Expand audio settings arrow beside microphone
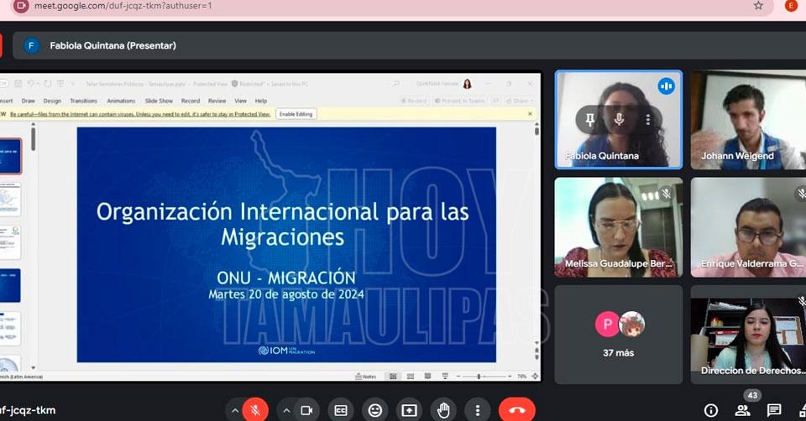Viewport: 806px width, 421px height. tap(234, 410)
